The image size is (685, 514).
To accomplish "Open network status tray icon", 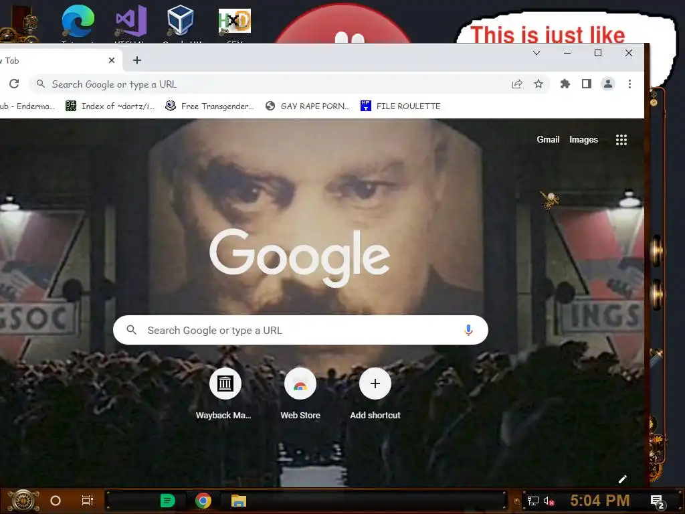I will click(x=532, y=501).
